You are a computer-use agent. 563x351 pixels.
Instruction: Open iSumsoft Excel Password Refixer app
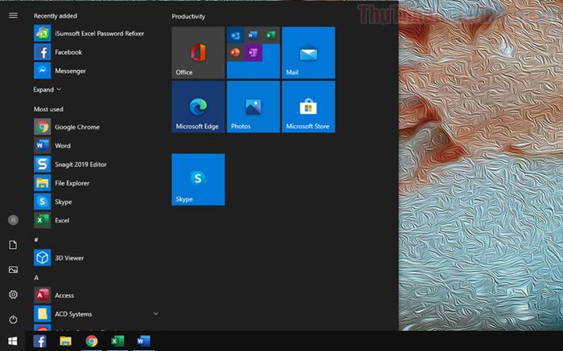pos(96,34)
